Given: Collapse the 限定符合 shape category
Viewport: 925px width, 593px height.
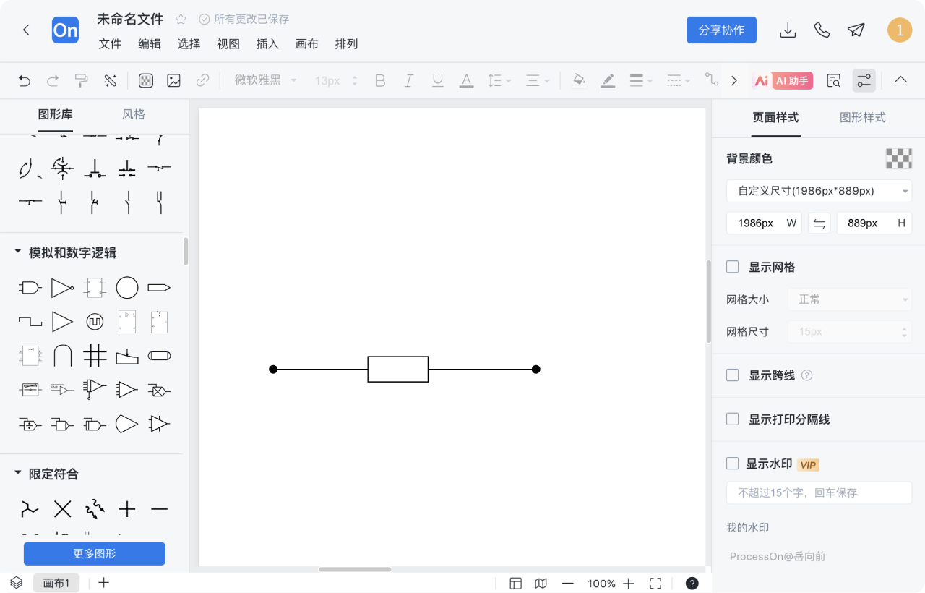Looking at the screenshot, I should (x=18, y=474).
